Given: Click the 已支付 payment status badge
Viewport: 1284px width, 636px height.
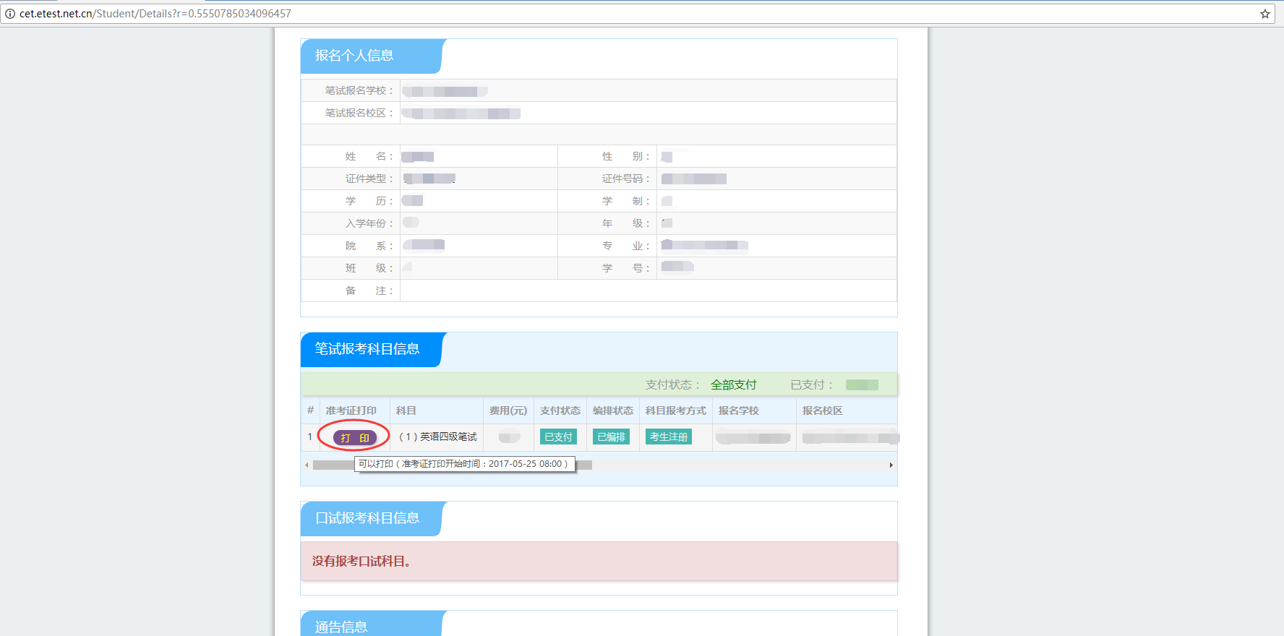Looking at the screenshot, I should (558, 437).
